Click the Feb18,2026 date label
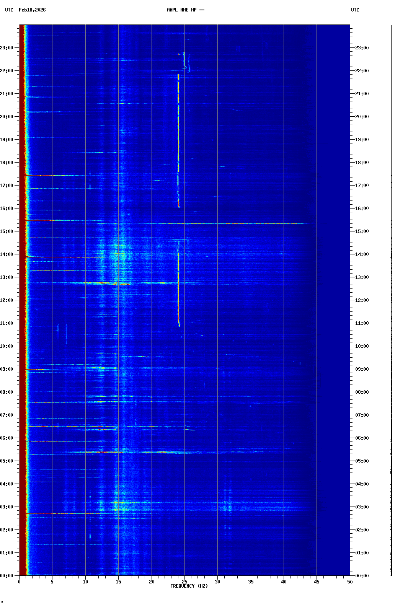 coord(32,10)
